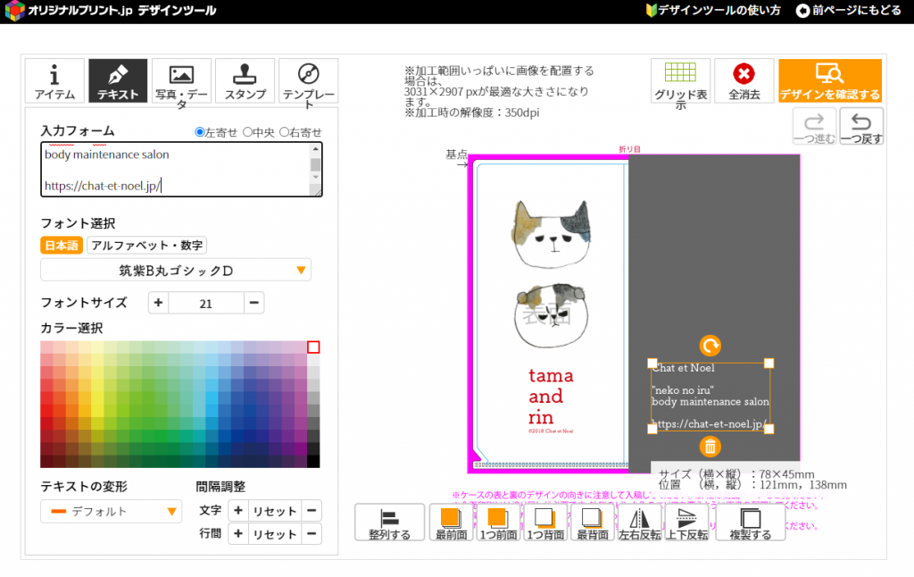Move object 1つ背面 backward
914x577 pixels.
545,523
